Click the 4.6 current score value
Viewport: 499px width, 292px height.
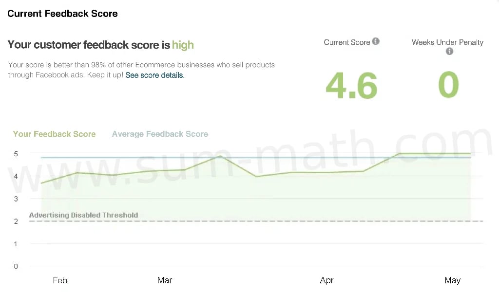pos(351,85)
